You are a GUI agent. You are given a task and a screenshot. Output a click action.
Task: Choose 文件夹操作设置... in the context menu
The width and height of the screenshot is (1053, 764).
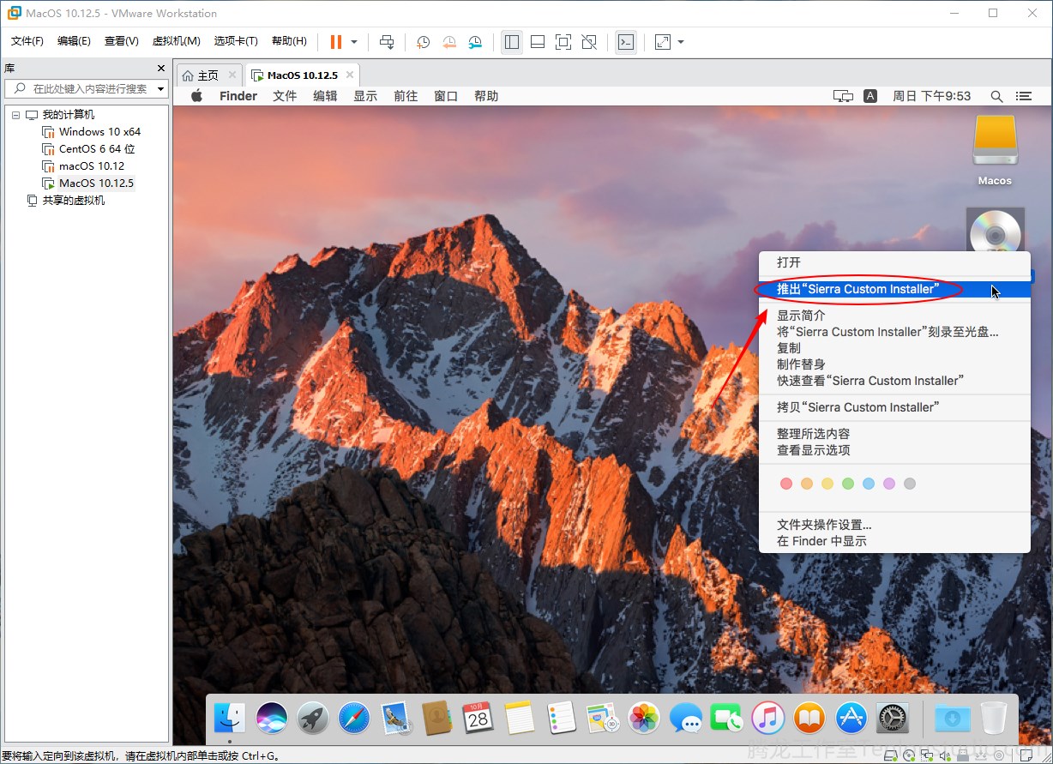[894, 525]
